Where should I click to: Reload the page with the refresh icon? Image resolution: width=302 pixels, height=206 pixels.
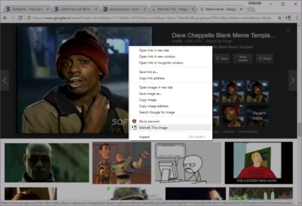click(x=20, y=18)
